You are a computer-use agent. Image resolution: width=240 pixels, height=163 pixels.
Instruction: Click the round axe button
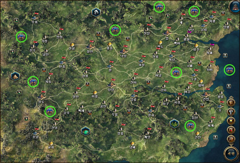(231, 112)
